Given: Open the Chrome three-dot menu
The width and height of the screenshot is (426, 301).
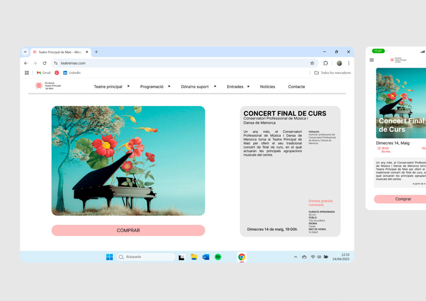Looking at the screenshot, I should click(x=349, y=63).
